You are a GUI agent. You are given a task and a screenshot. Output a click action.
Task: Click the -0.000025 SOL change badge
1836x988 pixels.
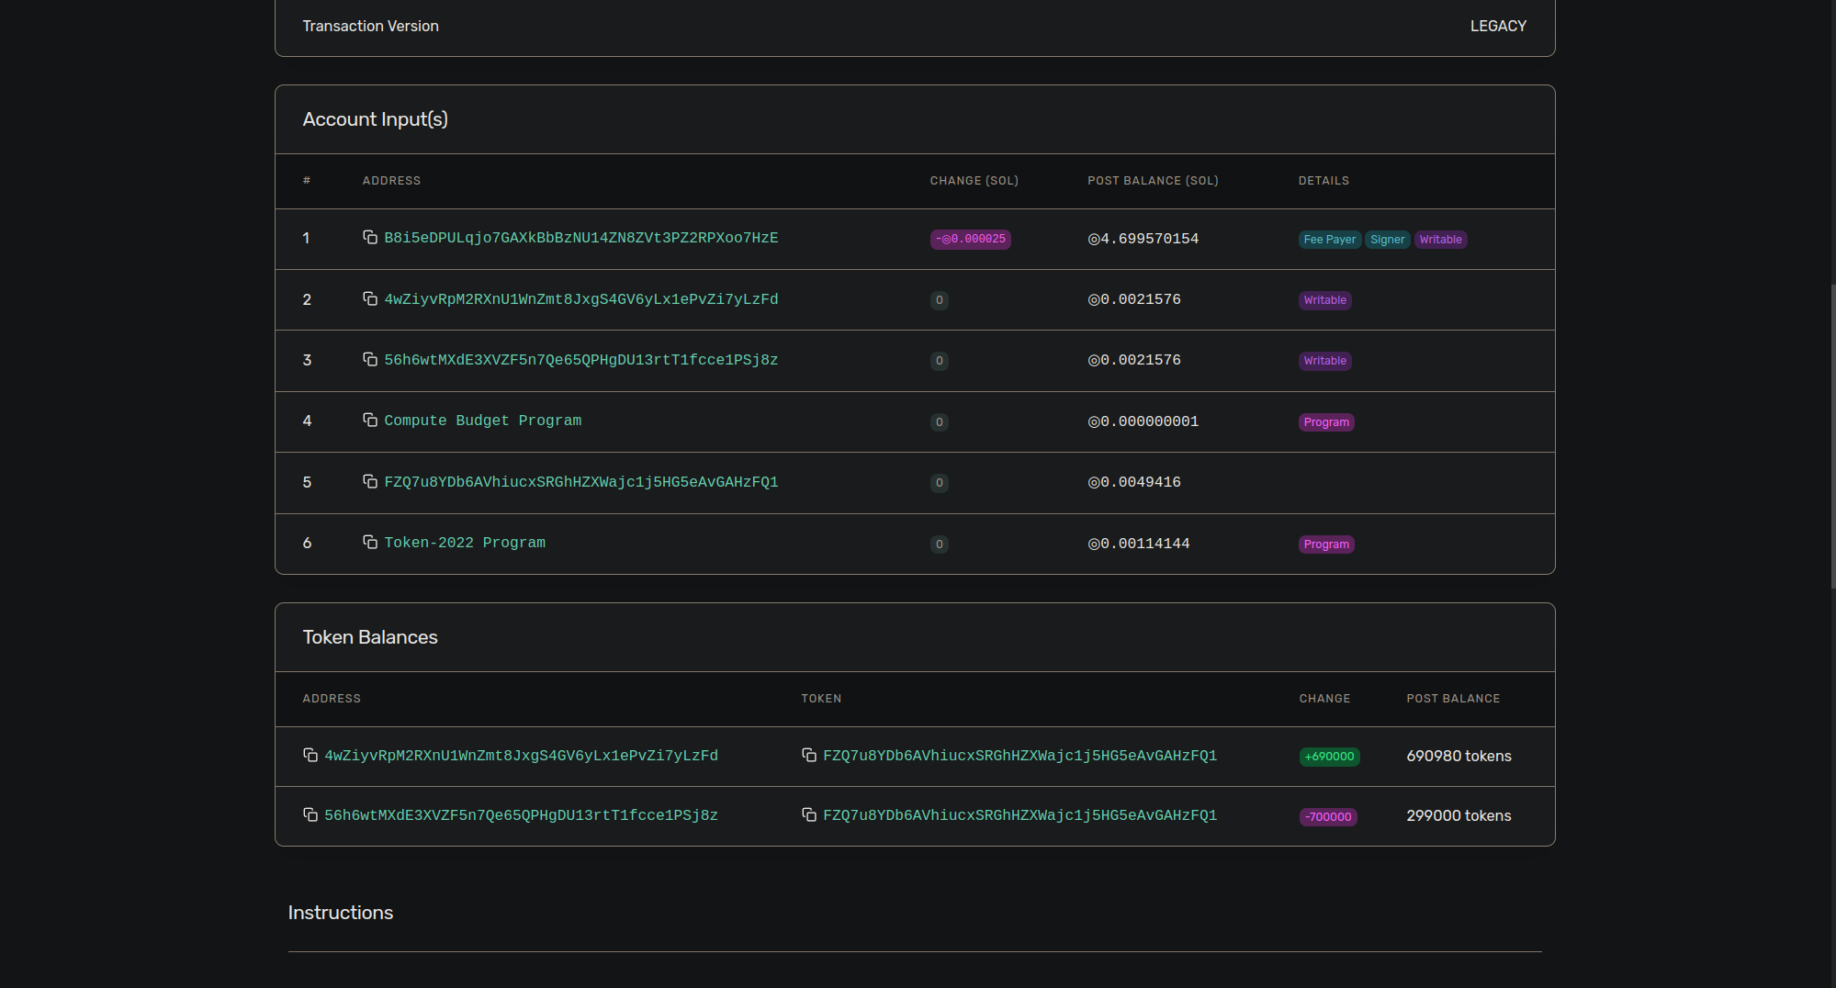[x=971, y=239]
